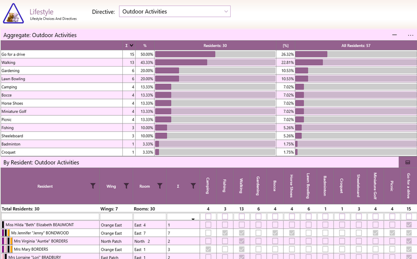Screen dimensions: 417x259
Task: Click the Gardening column header
Action: pyautogui.click(x=258, y=186)
